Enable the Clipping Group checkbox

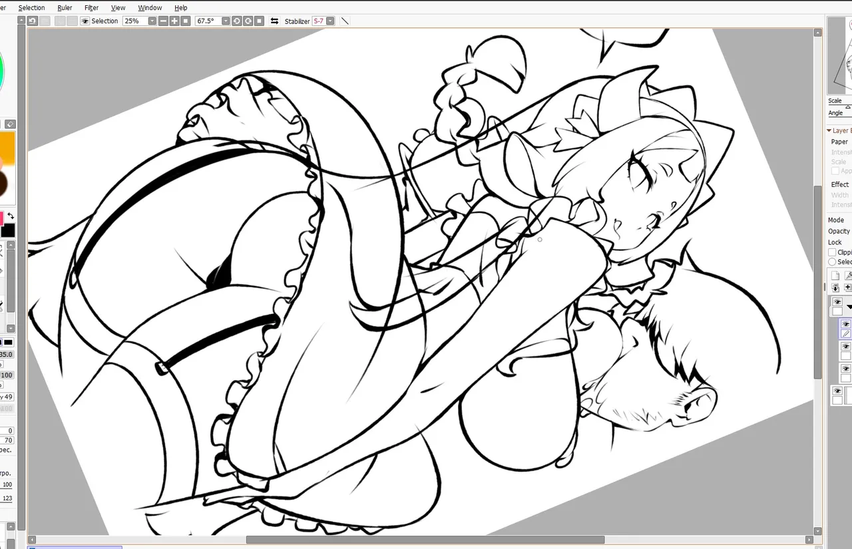click(x=832, y=252)
